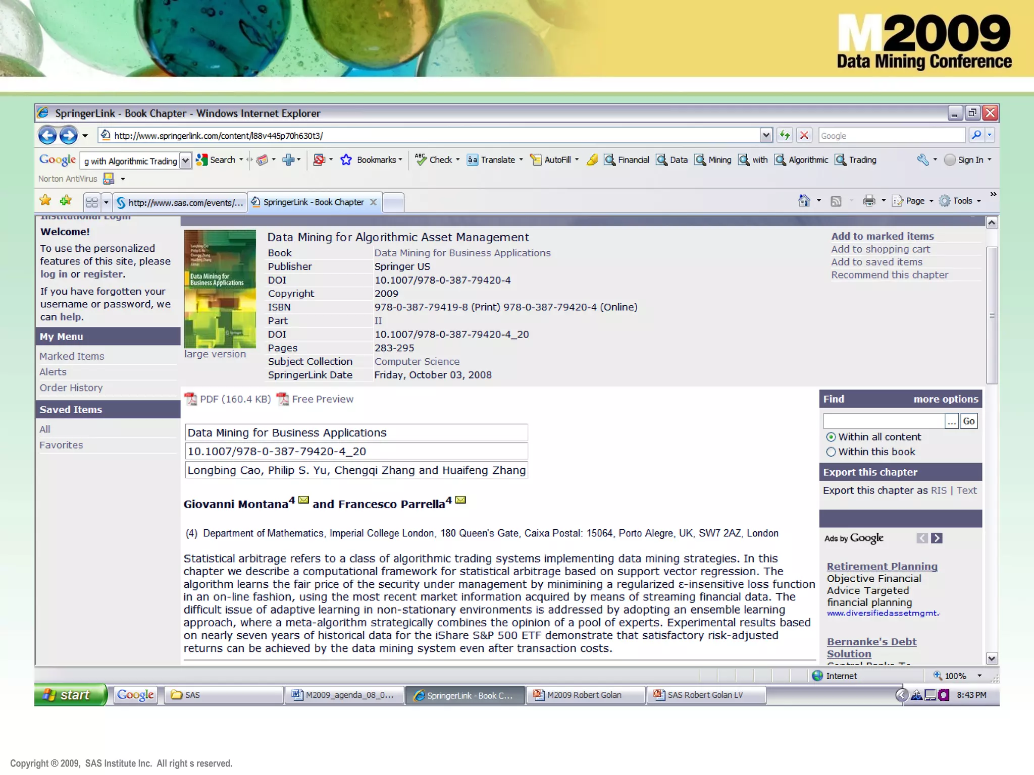The width and height of the screenshot is (1034, 775).
Task: Click the Stop loading red X icon
Action: point(804,135)
